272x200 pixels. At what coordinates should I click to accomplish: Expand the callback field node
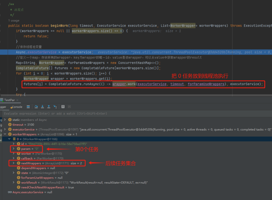pyautogui.click(x=14, y=158)
